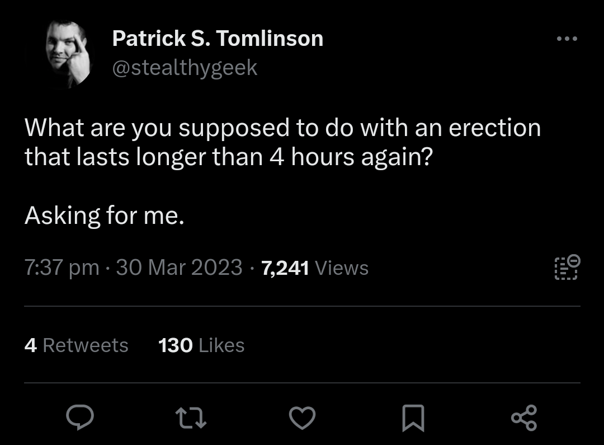Viewport: 604px width, 445px height.
Task: Open the three-dot more options menu
Action: 567,39
